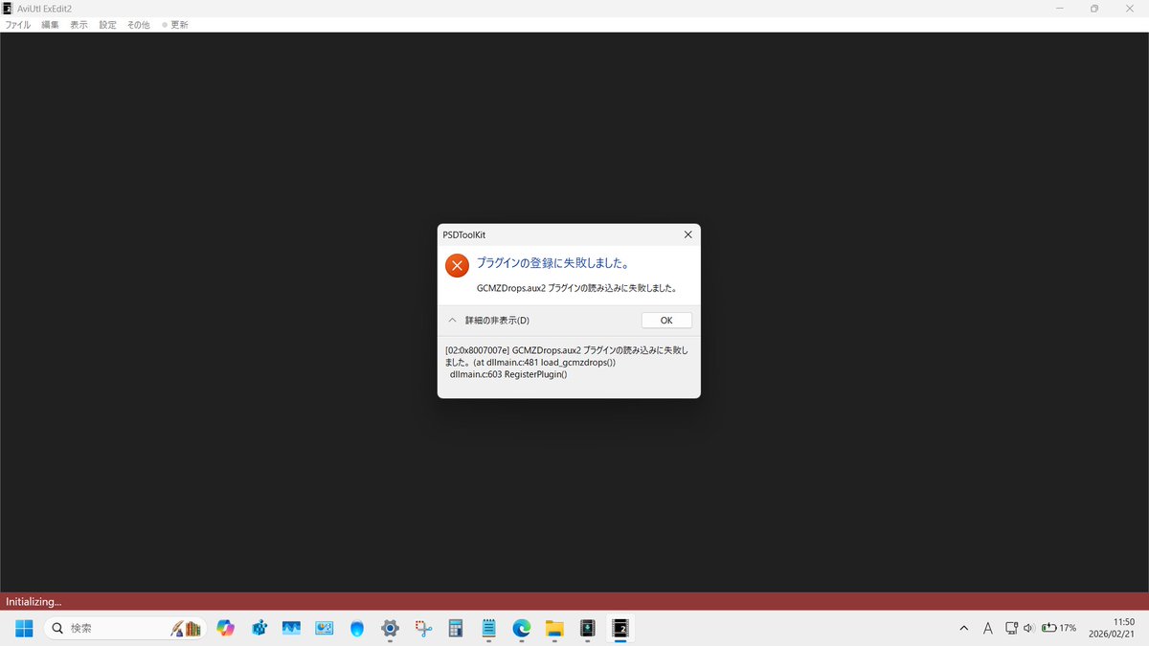Open the 編集 menu
This screenshot has width=1149, height=646.
pyautogui.click(x=50, y=25)
